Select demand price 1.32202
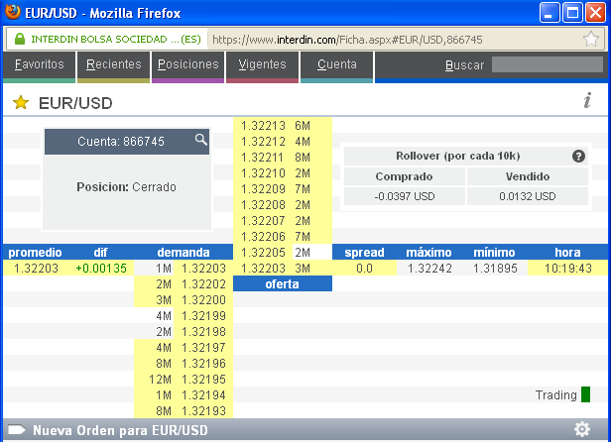Viewport: 611px width, 442px height. tap(203, 283)
